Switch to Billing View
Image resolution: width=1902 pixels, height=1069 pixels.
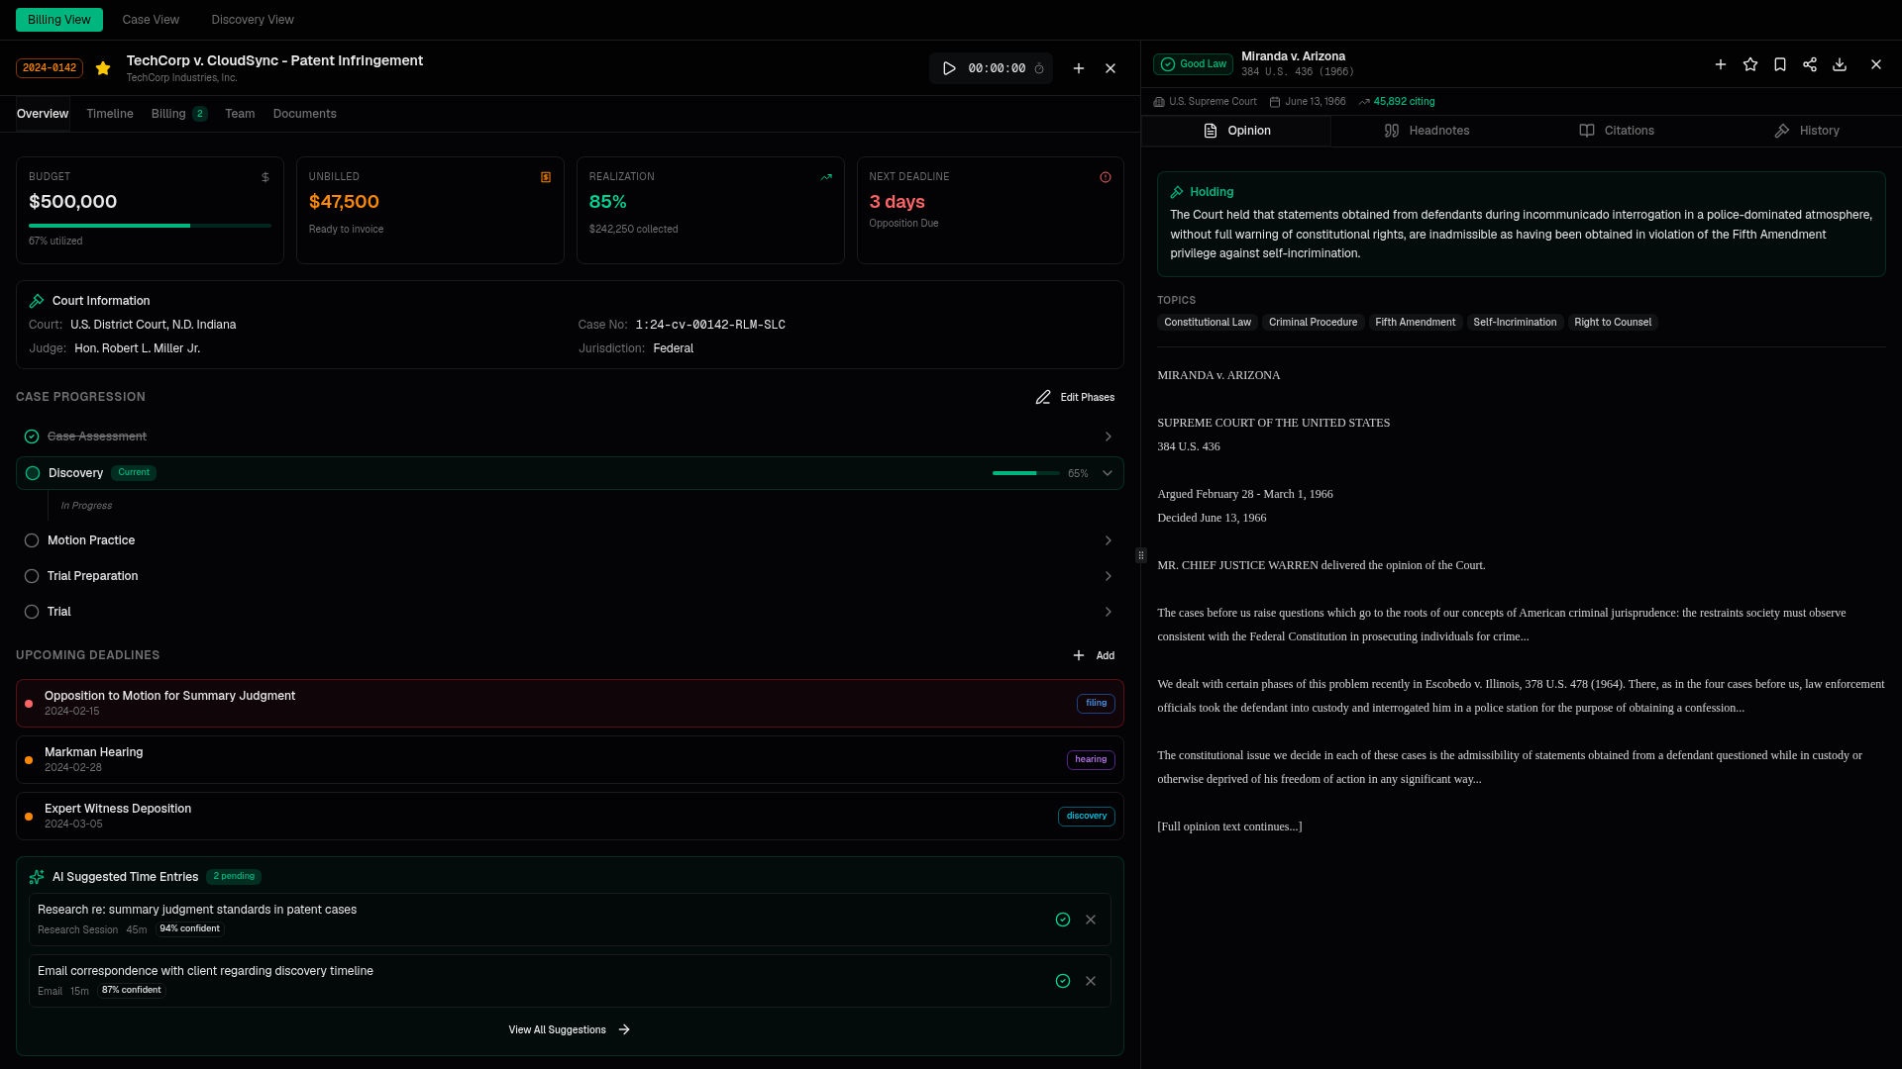tap(59, 20)
